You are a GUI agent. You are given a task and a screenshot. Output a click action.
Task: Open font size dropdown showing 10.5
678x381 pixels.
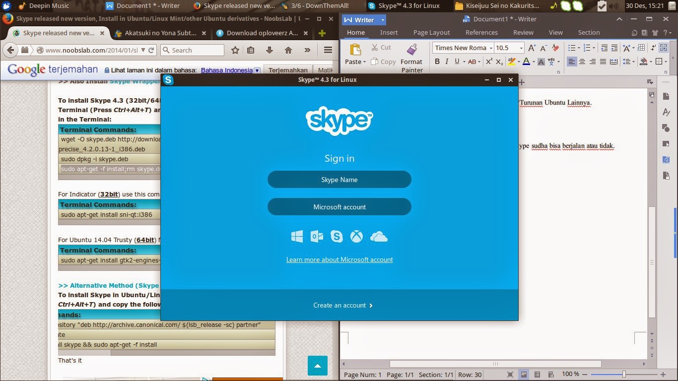tap(521, 48)
